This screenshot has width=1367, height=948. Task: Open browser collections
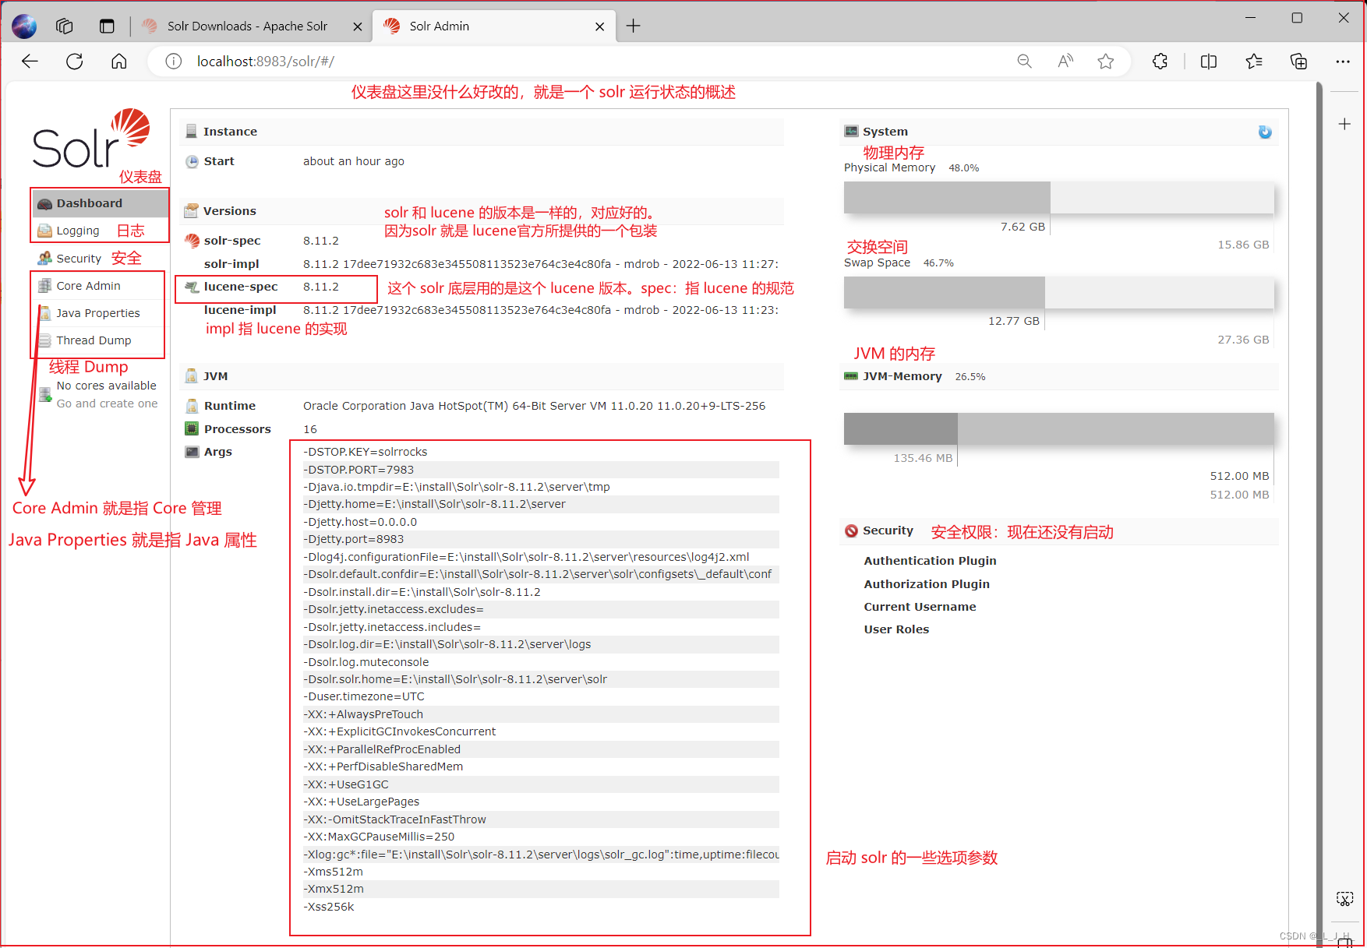1298,62
